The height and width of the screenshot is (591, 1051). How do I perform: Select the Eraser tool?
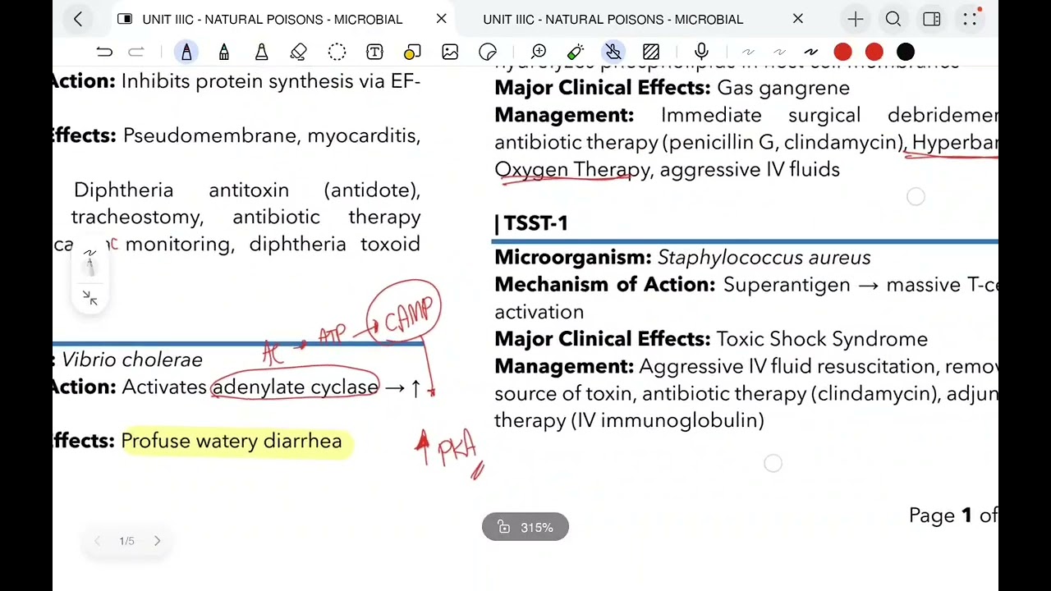[x=299, y=53]
